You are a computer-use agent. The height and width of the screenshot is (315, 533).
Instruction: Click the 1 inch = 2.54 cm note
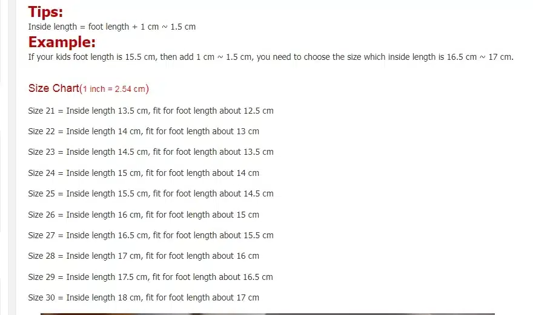(x=114, y=89)
